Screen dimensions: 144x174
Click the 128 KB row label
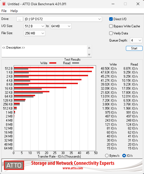pyautogui.click(x=8, y=101)
